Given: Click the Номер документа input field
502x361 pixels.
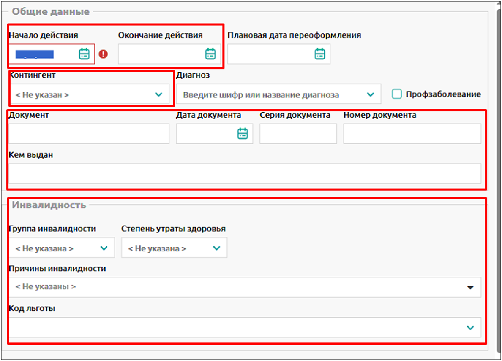Looking at the screenshot, I should (412, 134).
